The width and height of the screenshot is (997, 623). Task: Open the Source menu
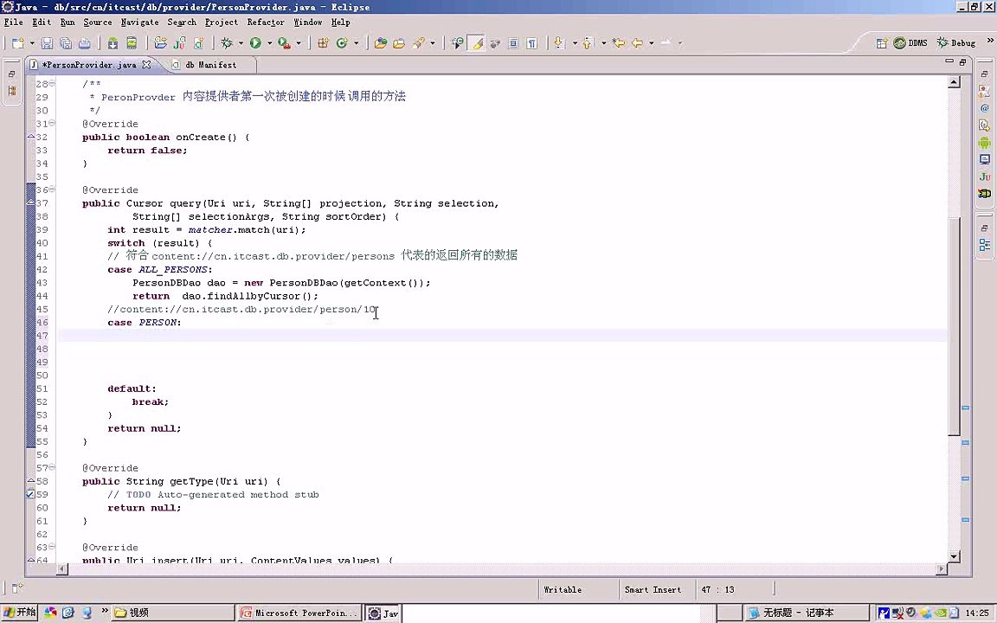[97, 22]
